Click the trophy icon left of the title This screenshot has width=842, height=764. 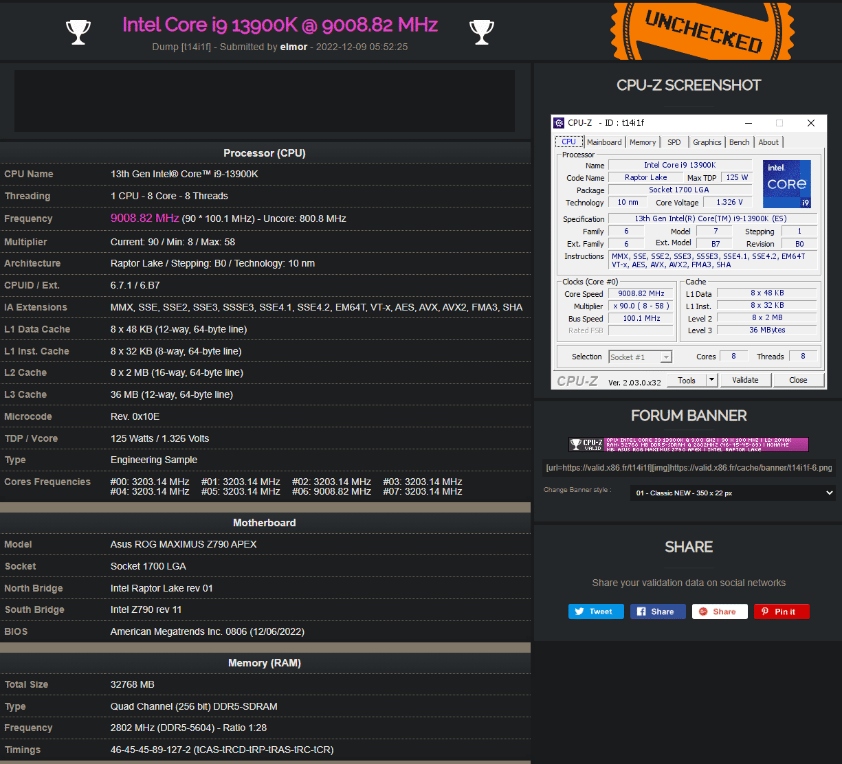click(78, 32)
